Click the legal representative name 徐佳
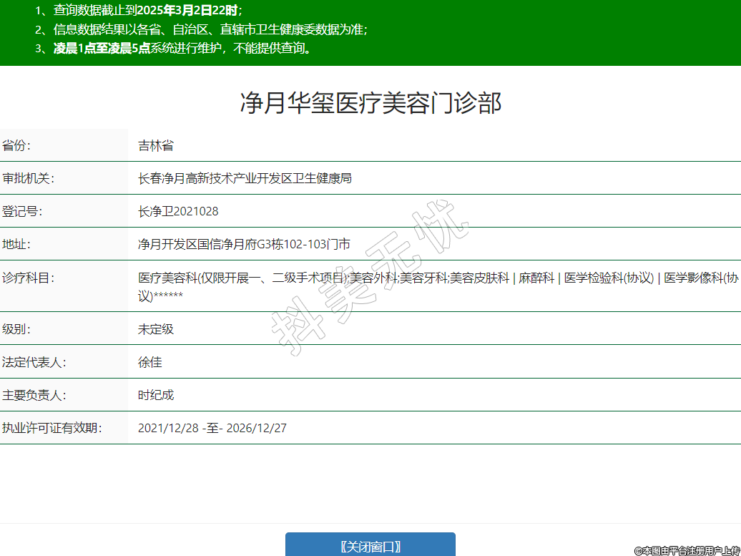The width and height of the screenshot is (741, 556). pos(150,362)
